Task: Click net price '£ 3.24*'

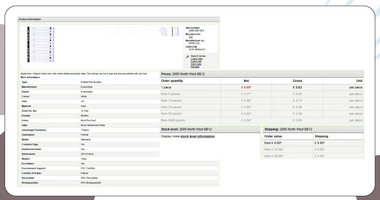Action: 246,120
